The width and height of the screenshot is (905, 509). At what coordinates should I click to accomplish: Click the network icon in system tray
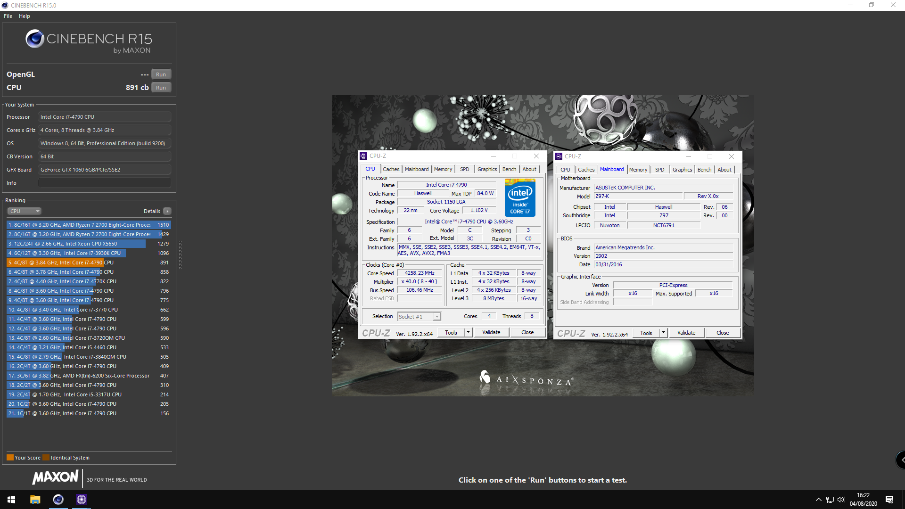coord(830,500)
